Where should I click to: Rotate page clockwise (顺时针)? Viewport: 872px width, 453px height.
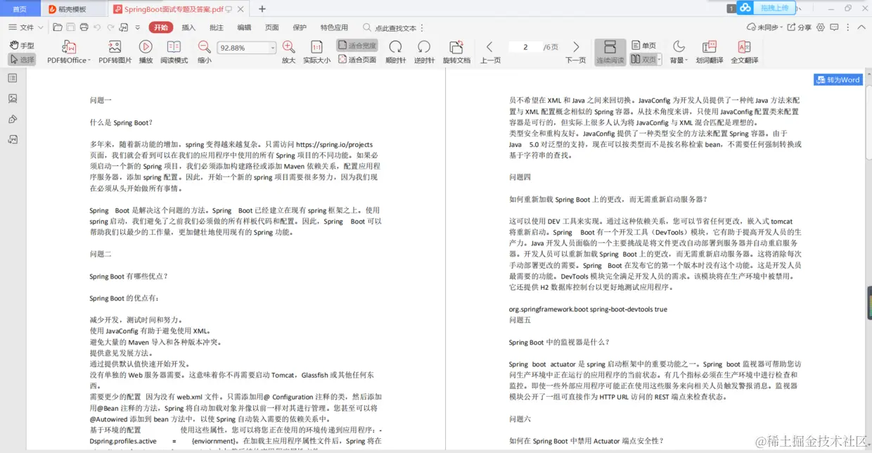396,52
